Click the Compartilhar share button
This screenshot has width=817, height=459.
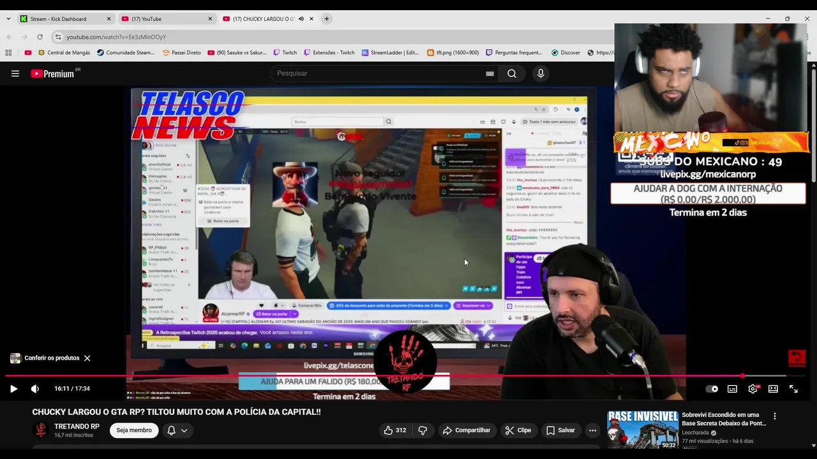[x=467, y=430]
